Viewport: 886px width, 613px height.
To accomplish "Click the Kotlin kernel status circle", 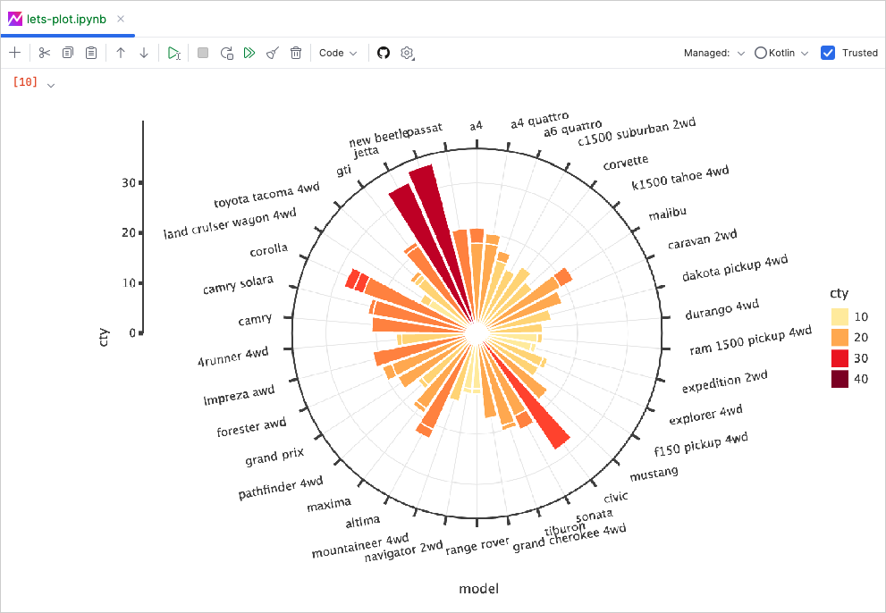I will point(761,53).
